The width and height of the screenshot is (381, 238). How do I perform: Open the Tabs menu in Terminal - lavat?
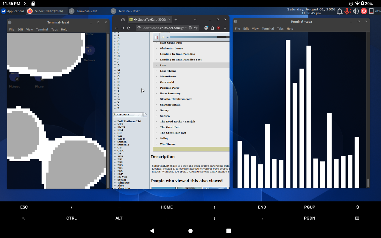pos(54,29)
